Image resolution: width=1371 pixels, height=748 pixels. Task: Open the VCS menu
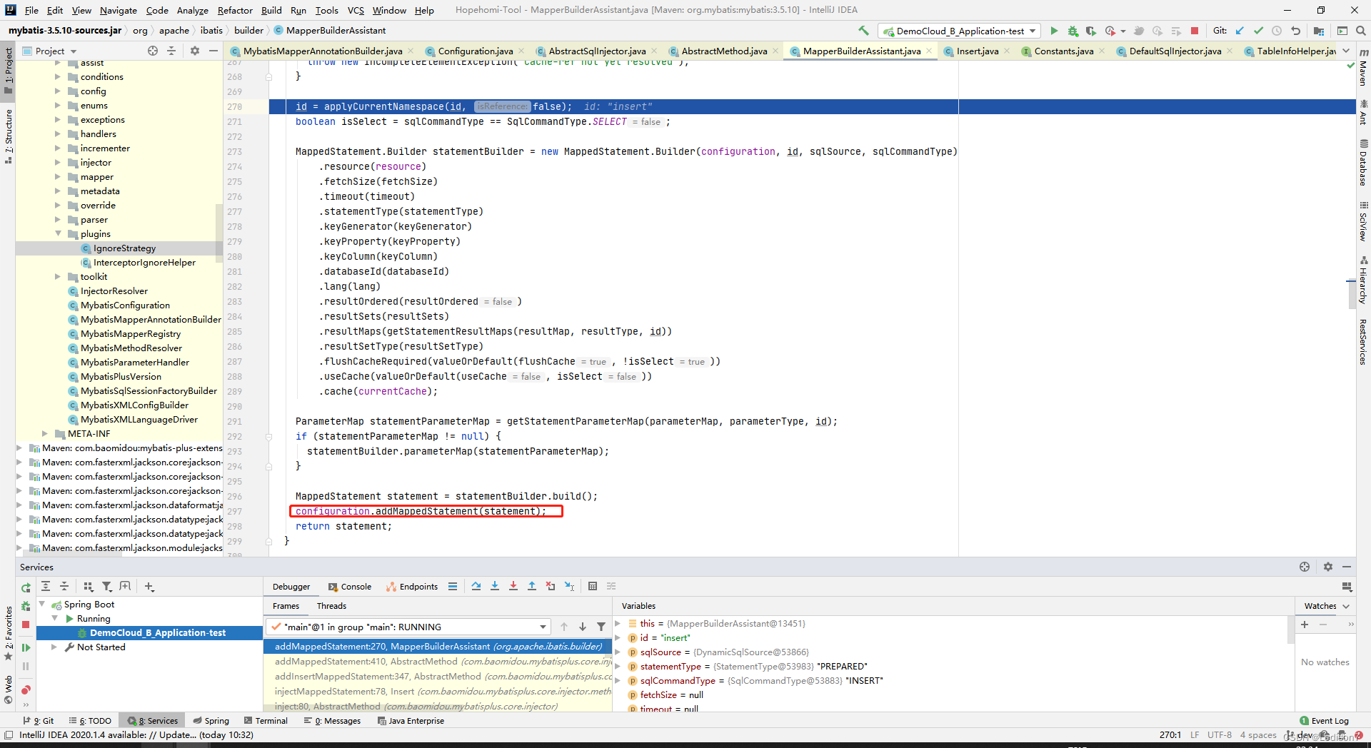356,10
